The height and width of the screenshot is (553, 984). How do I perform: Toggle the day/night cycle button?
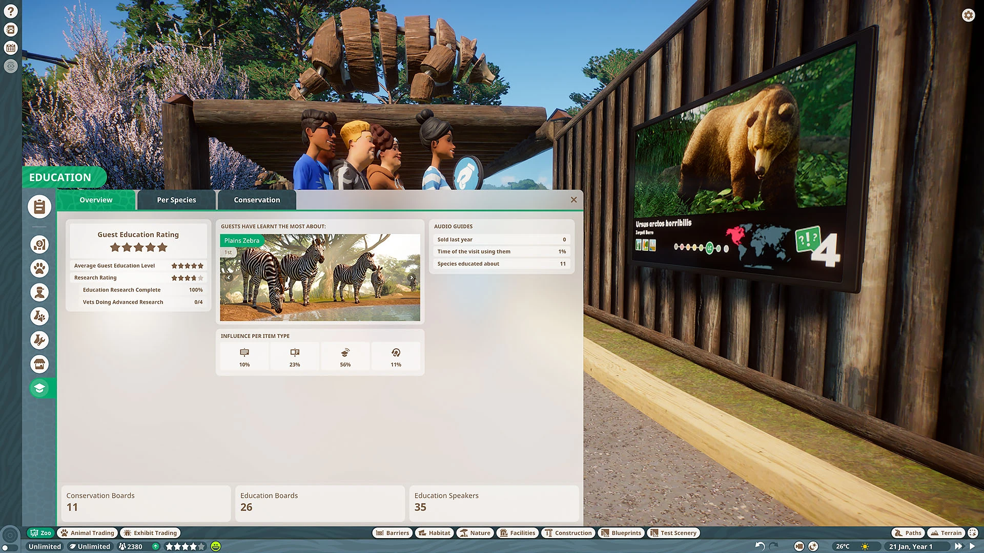(813, 546)
